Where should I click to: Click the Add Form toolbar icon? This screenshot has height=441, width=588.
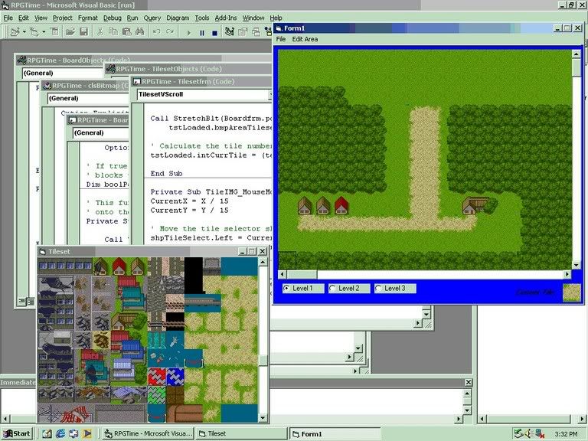coord(34,32)
